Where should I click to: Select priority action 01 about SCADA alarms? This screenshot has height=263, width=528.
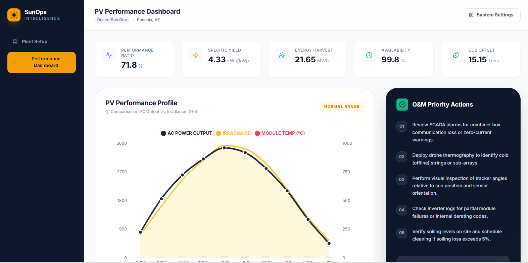click(456, 132)
